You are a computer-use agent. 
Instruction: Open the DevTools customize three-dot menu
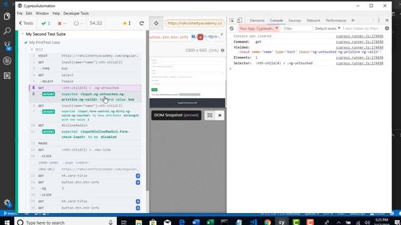click(378, 21)
